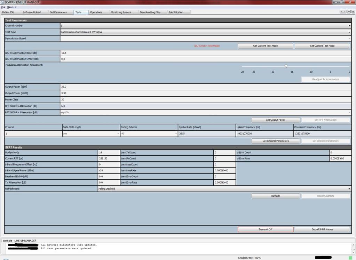Click the RFT 5000 Tx Attenuation field
This screenshot has height=260, width=356.
206,106
